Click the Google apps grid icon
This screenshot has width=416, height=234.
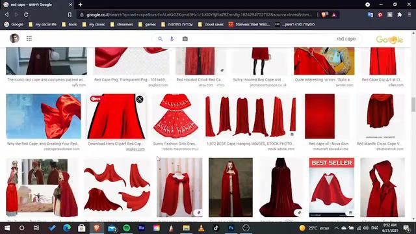click(29, 39)
